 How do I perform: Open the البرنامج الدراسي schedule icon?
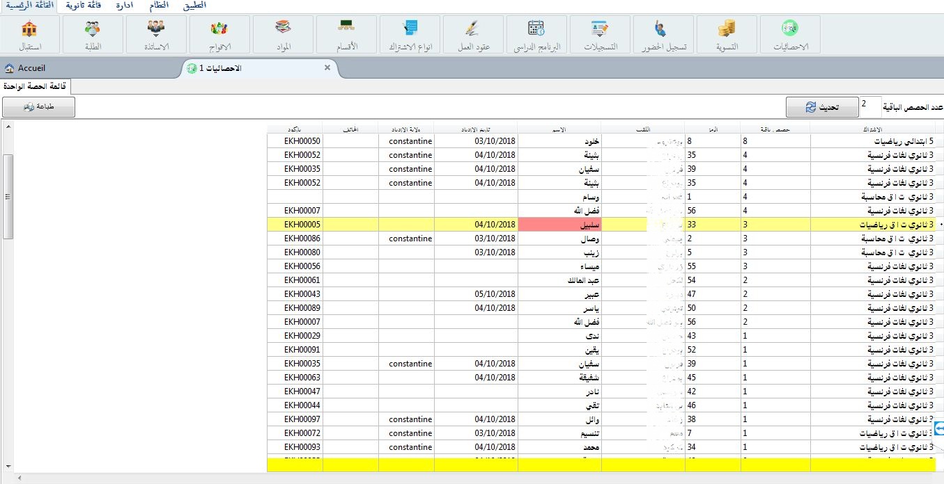pos(536,34)
